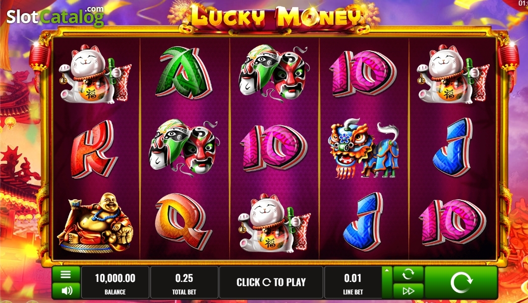Screen dimensions: 528x303
Task: Click the golden laughing Buddha symbol
Action: 95,222
